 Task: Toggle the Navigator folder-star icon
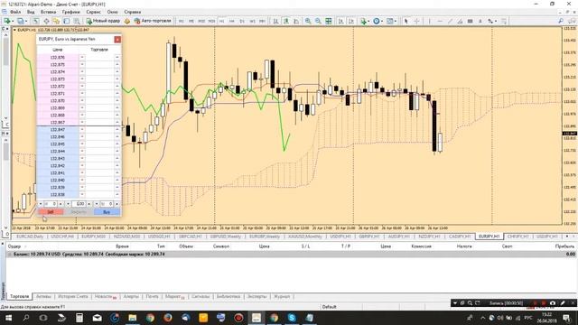tap(56, 21)
